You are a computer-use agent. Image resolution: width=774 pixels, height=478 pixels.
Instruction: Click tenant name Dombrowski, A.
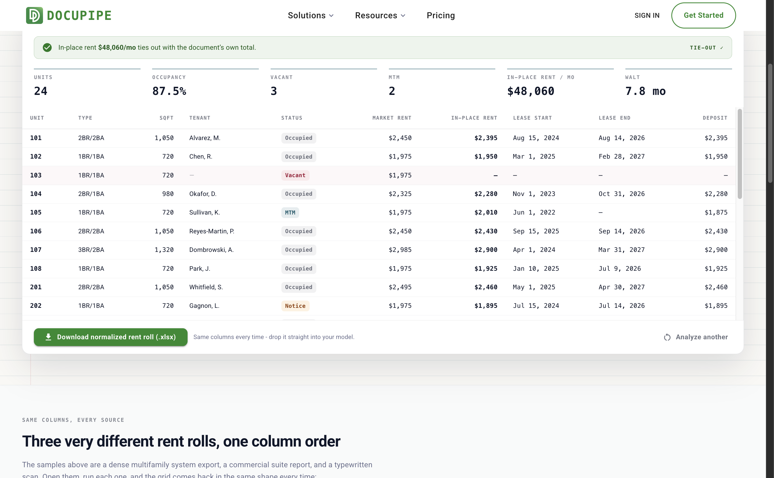click(x=212, y=250)
